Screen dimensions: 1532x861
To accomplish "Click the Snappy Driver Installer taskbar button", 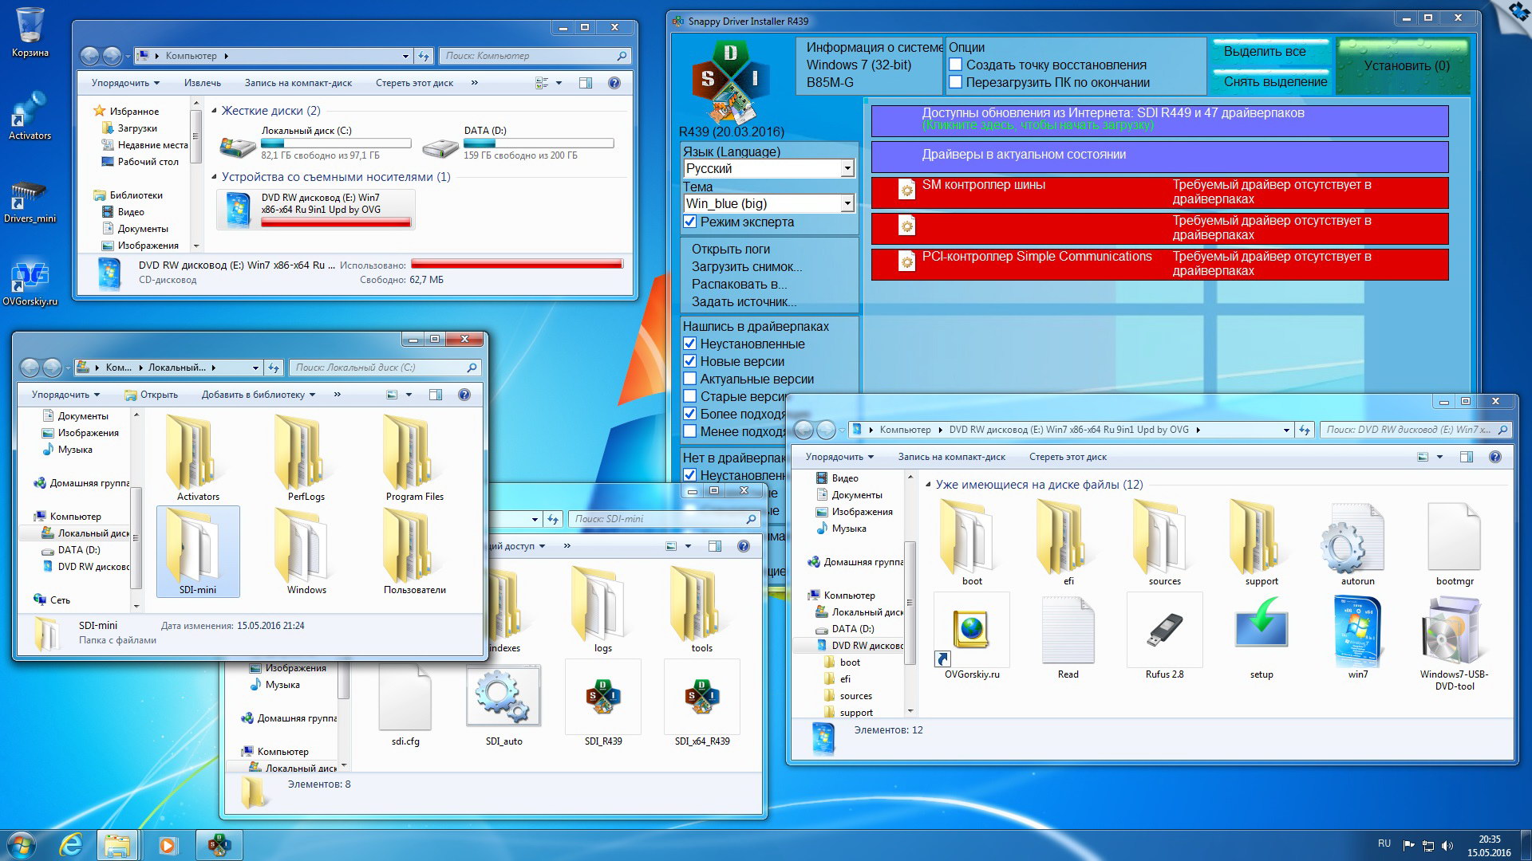I will pyautogui.click(x=219, y=845).
